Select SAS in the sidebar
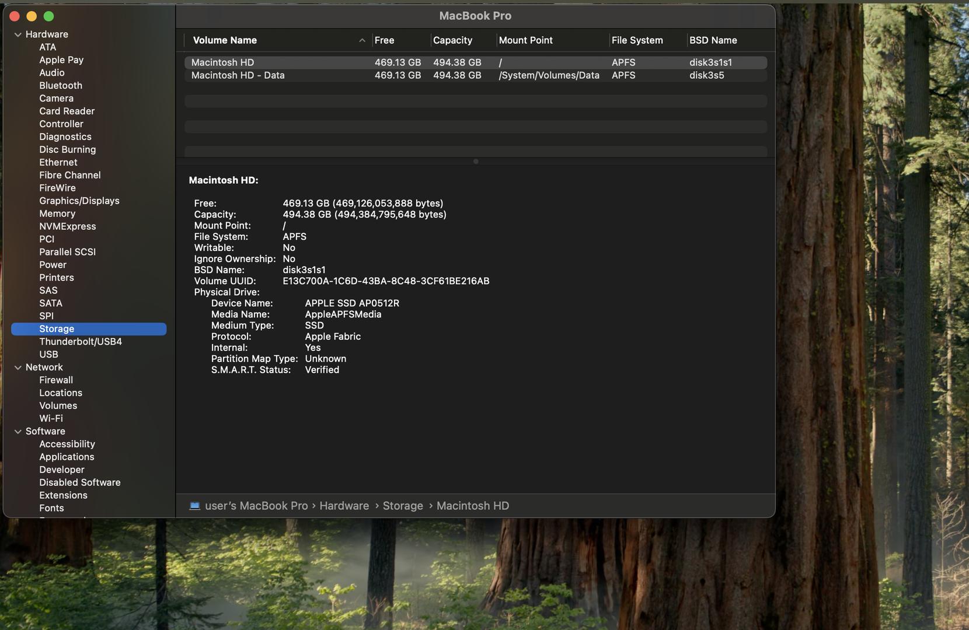This screenshot has height=630, width=969. click(x=48, y=291)
